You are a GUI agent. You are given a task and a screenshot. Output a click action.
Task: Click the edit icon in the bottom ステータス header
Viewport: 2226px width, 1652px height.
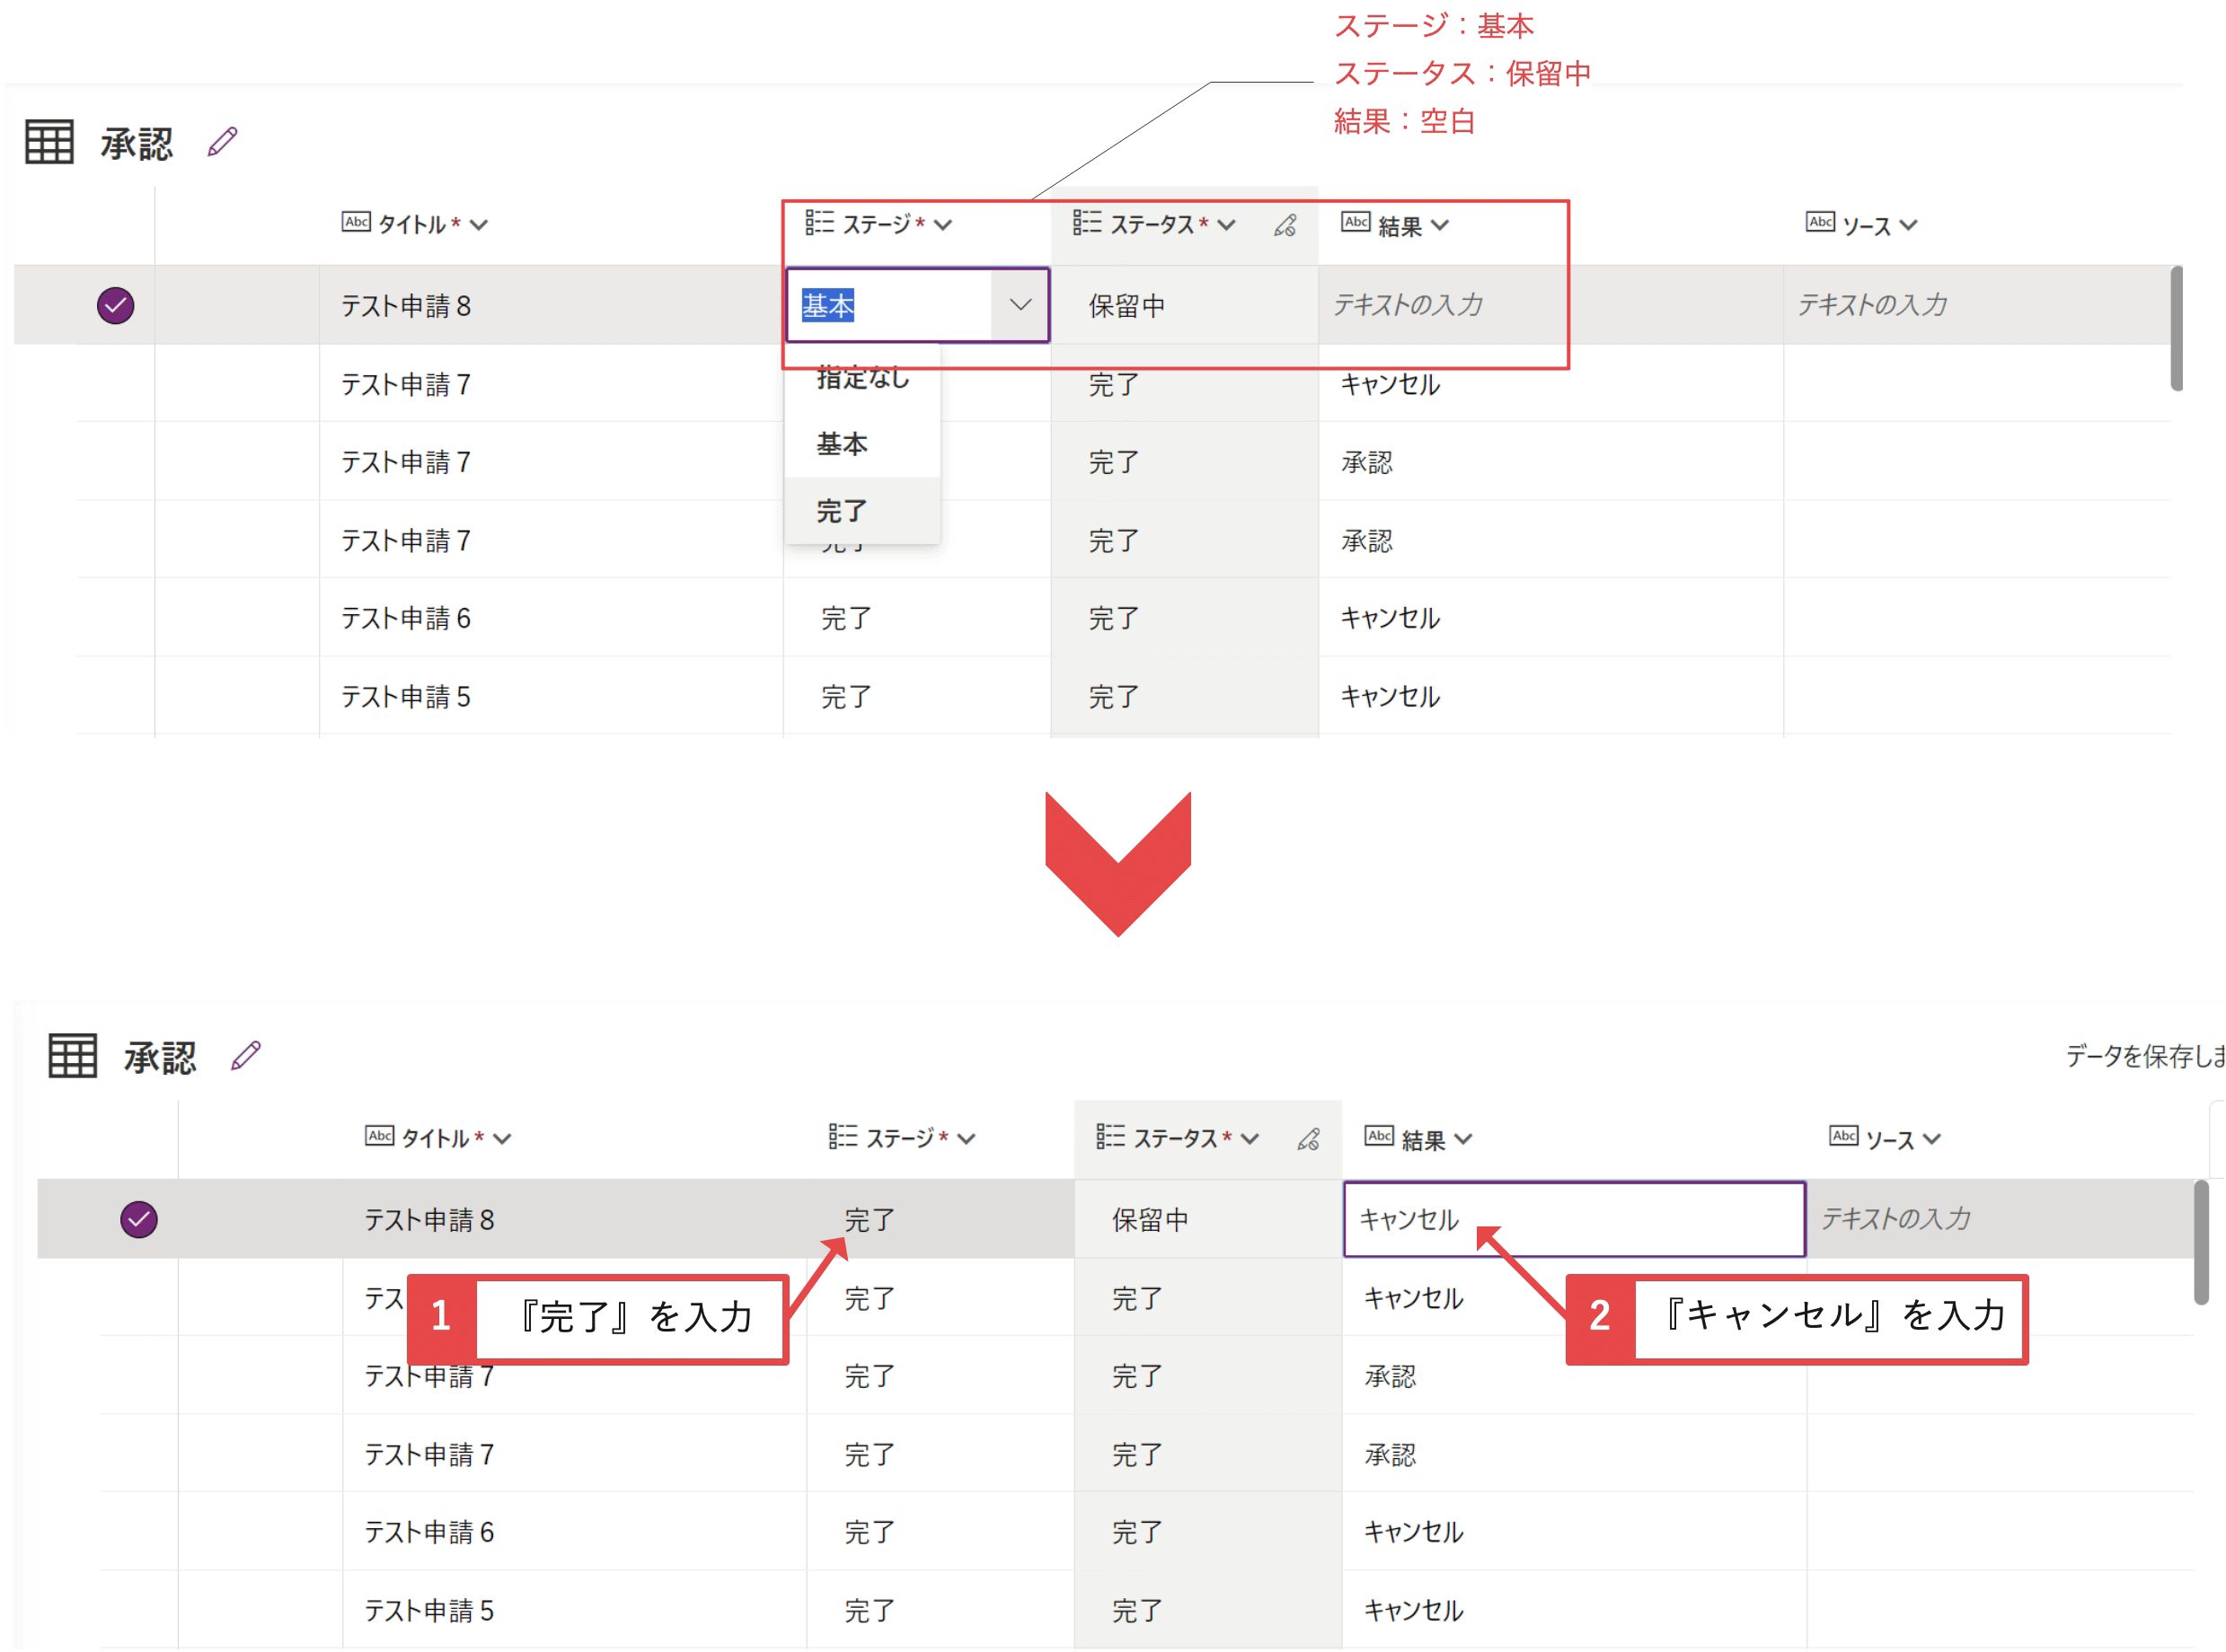click(x=1308, y=1139)
